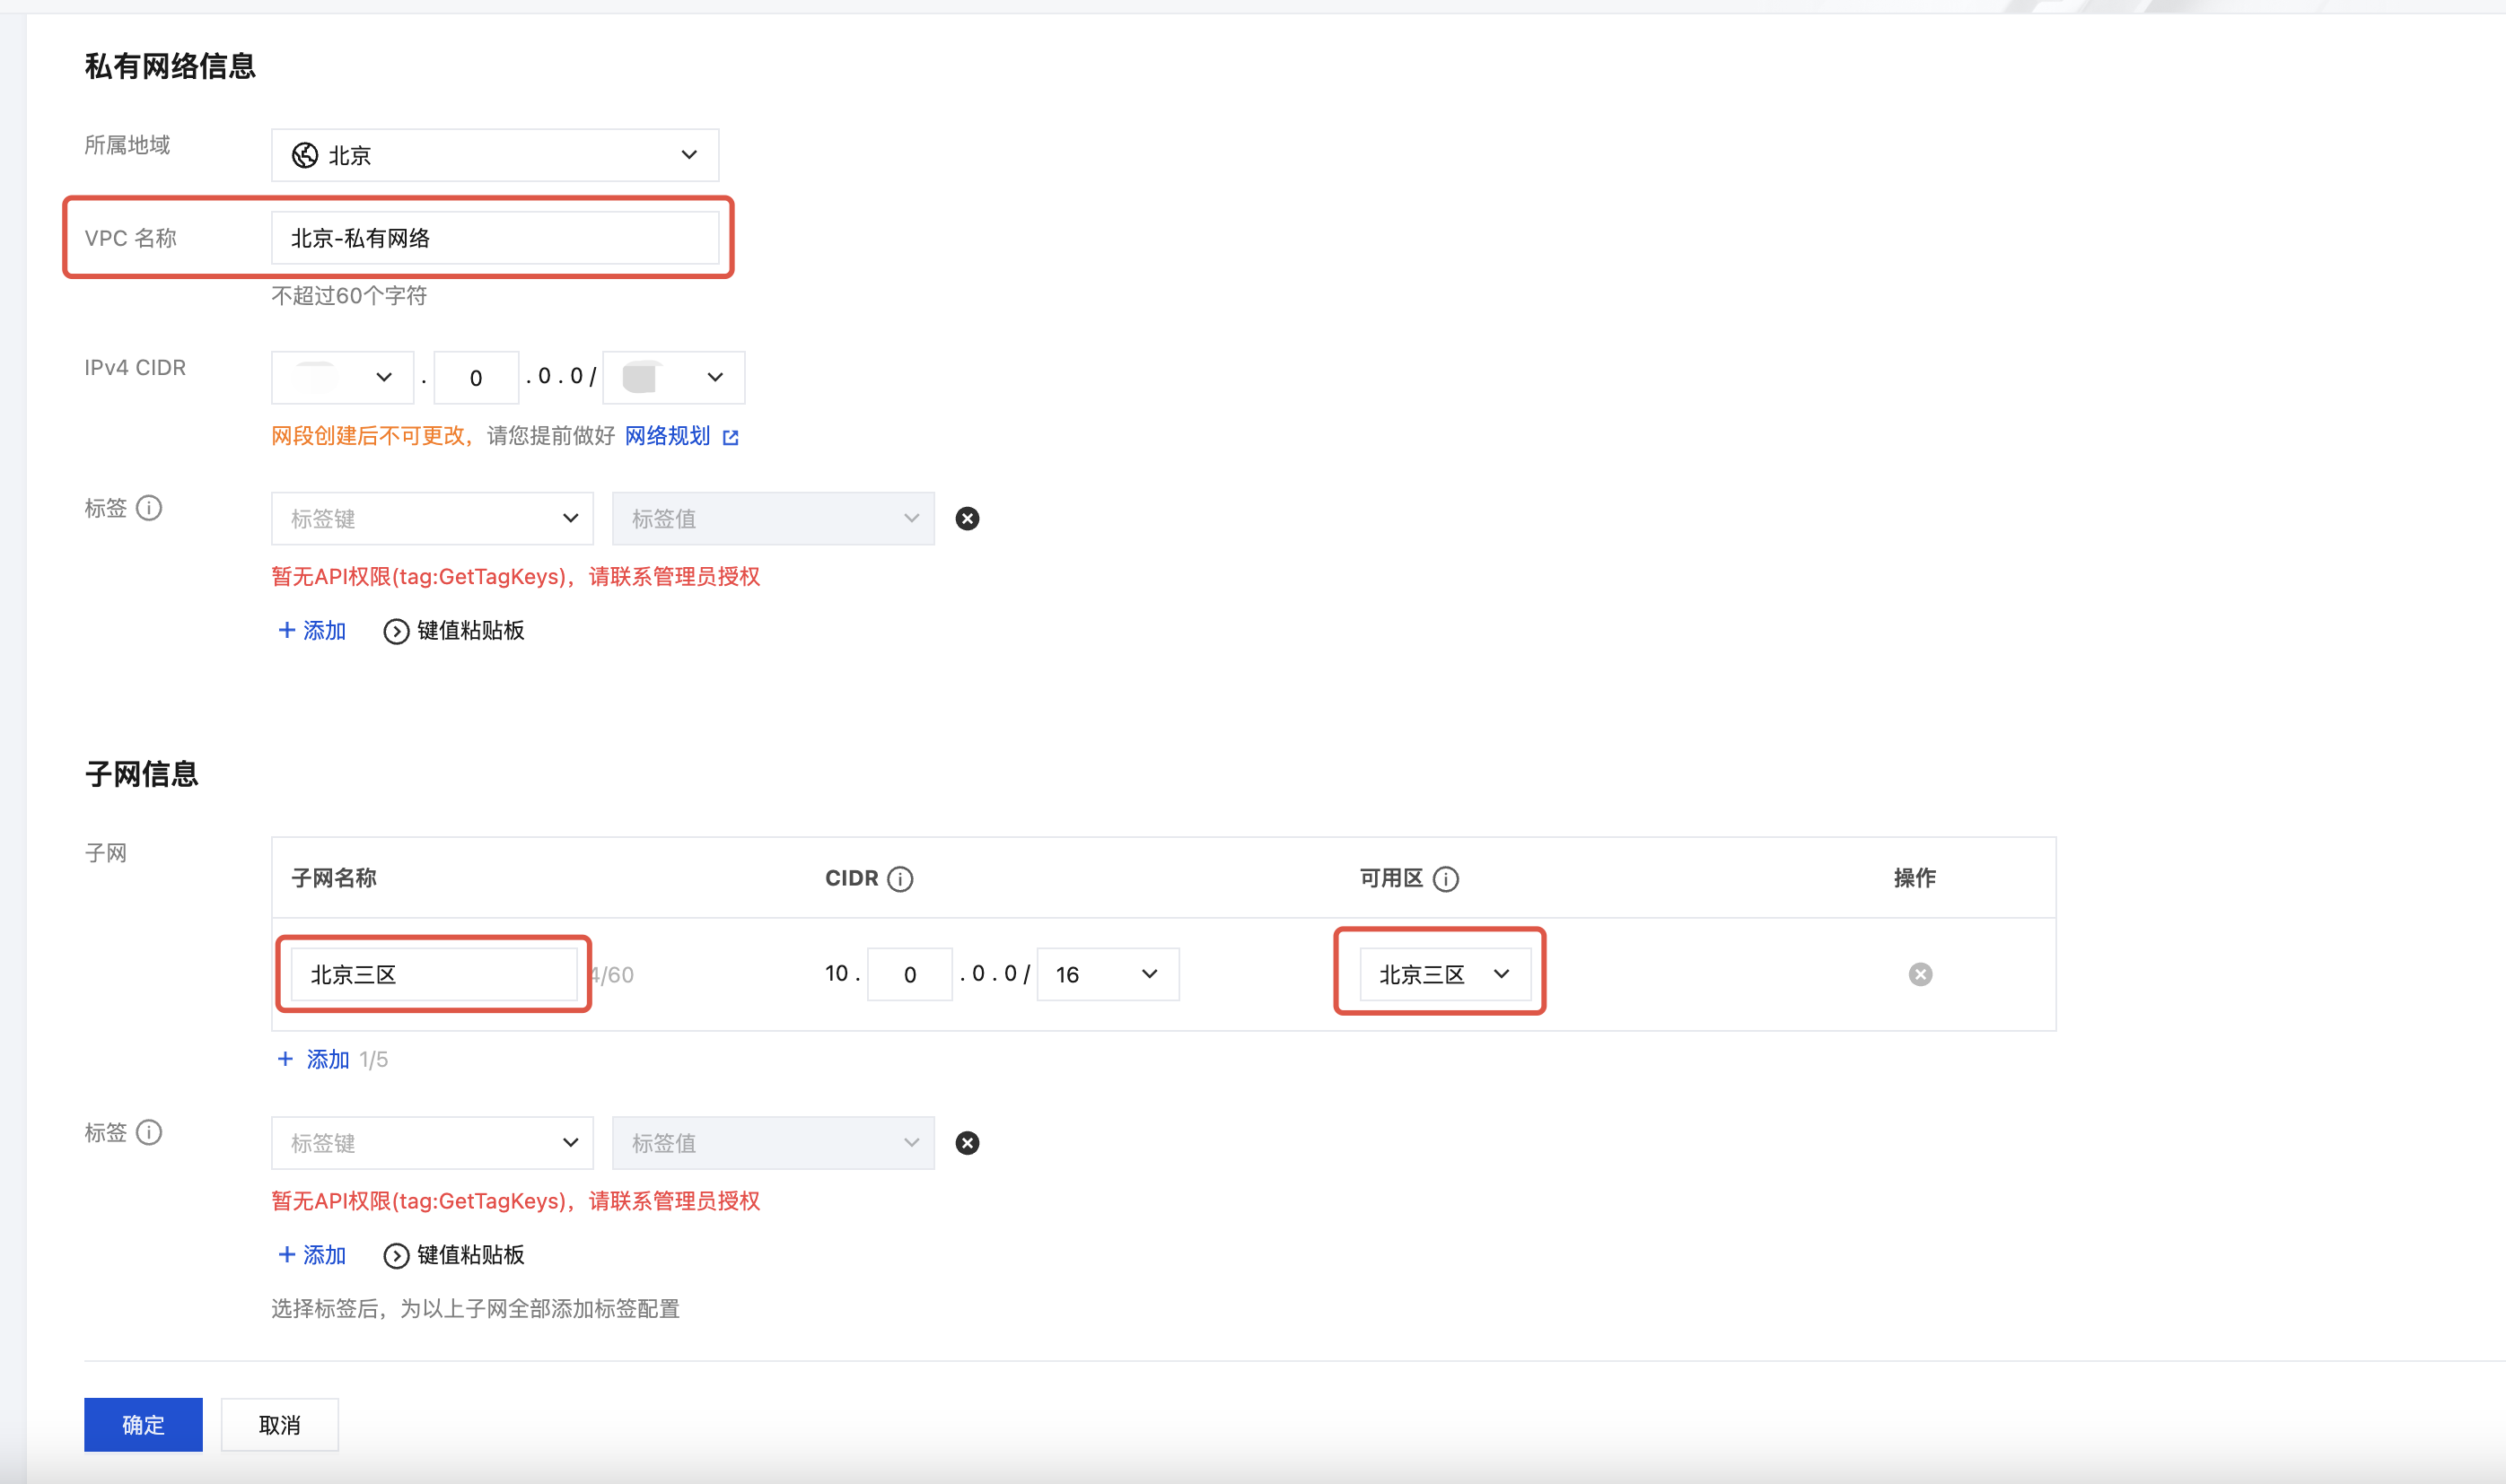Screen dimensions: 2506x1484
Task: Click the info icon next to 可用区 header
Action: pyautogui.click(x=1446, y=879)
